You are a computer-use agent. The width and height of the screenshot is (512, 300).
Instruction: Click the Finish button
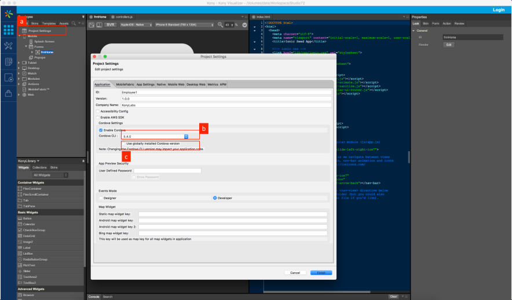(321, 273)
